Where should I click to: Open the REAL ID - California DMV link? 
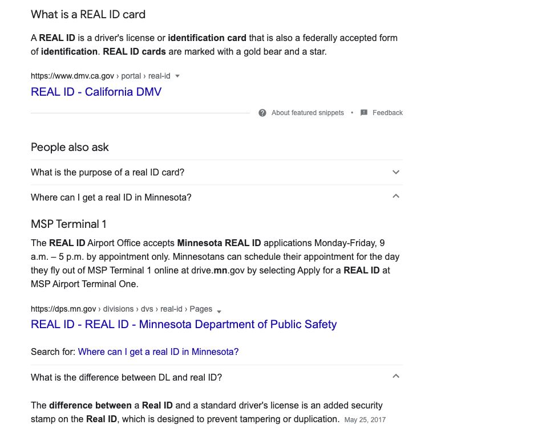click(96, 92)
